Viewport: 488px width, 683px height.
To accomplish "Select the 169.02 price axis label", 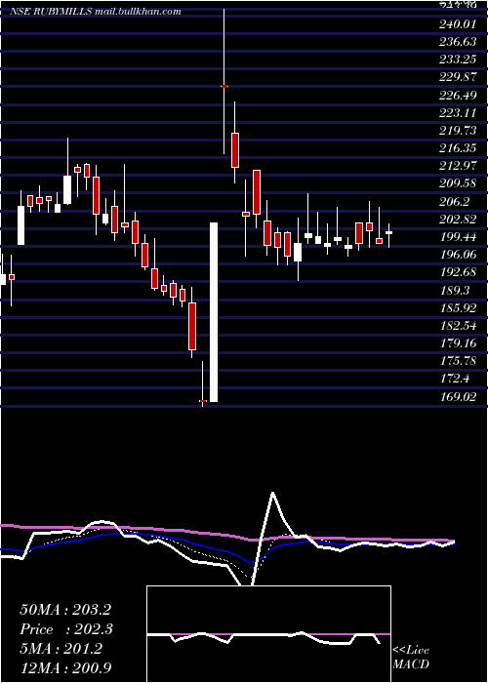I will pyautogui.click(x=458, y=397).
